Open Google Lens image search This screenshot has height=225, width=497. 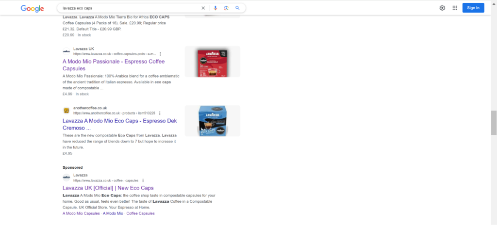[x=226, y=8]
